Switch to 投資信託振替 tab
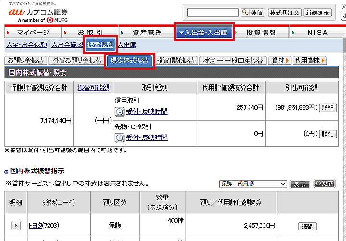Image resolution: width=346 pixels, height=241 pixels. pyautogui.click(x=175, y=60)
